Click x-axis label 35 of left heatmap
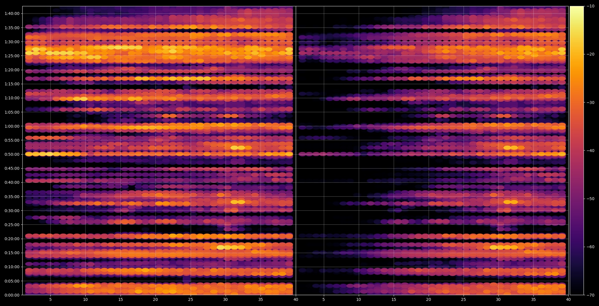599x306 pixels. (x=261, y=299)
